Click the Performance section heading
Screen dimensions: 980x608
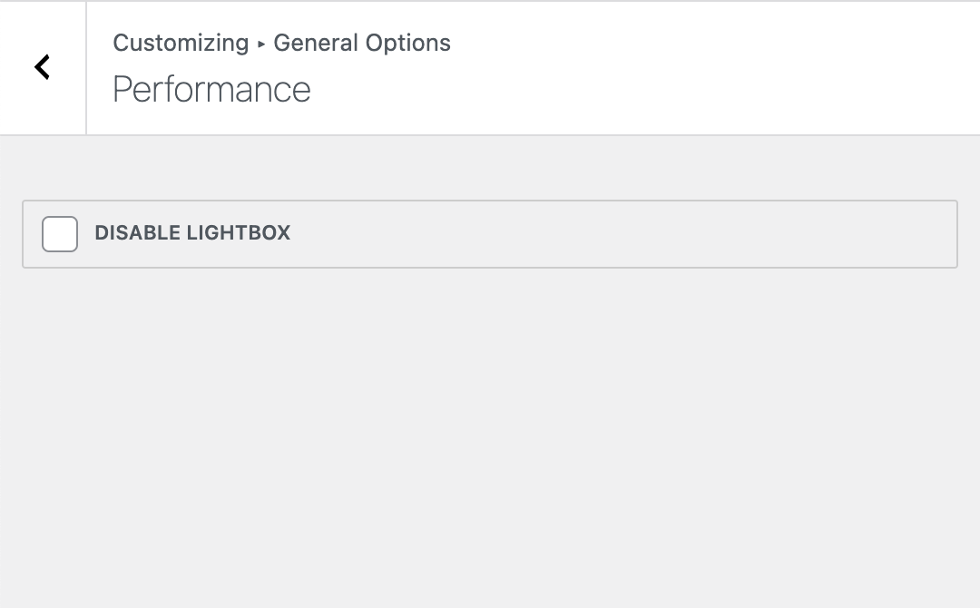(x=211, y=89)
